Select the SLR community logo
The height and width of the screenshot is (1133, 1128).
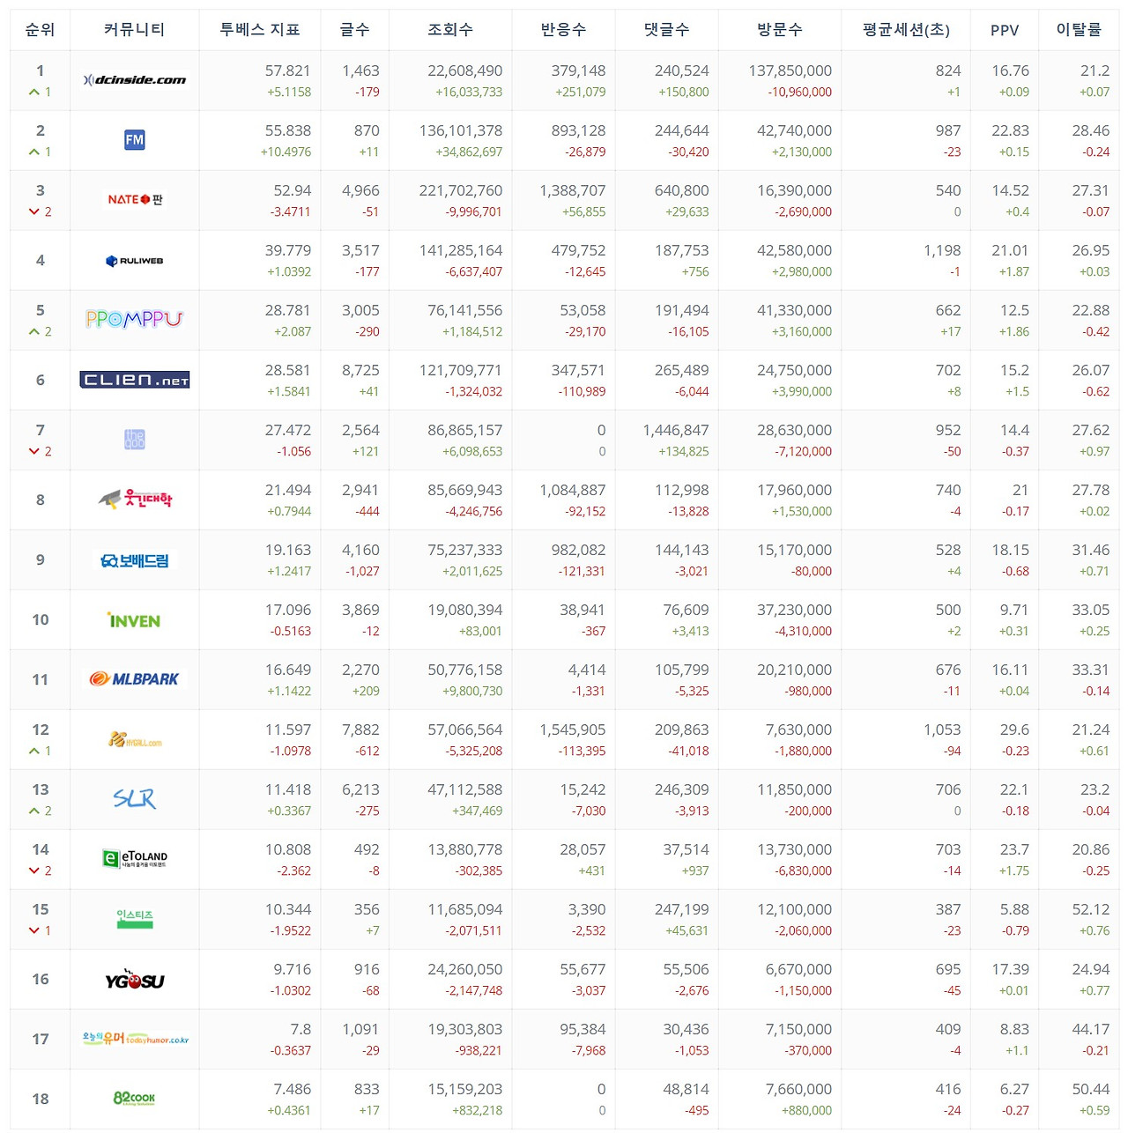pos(134,798)
